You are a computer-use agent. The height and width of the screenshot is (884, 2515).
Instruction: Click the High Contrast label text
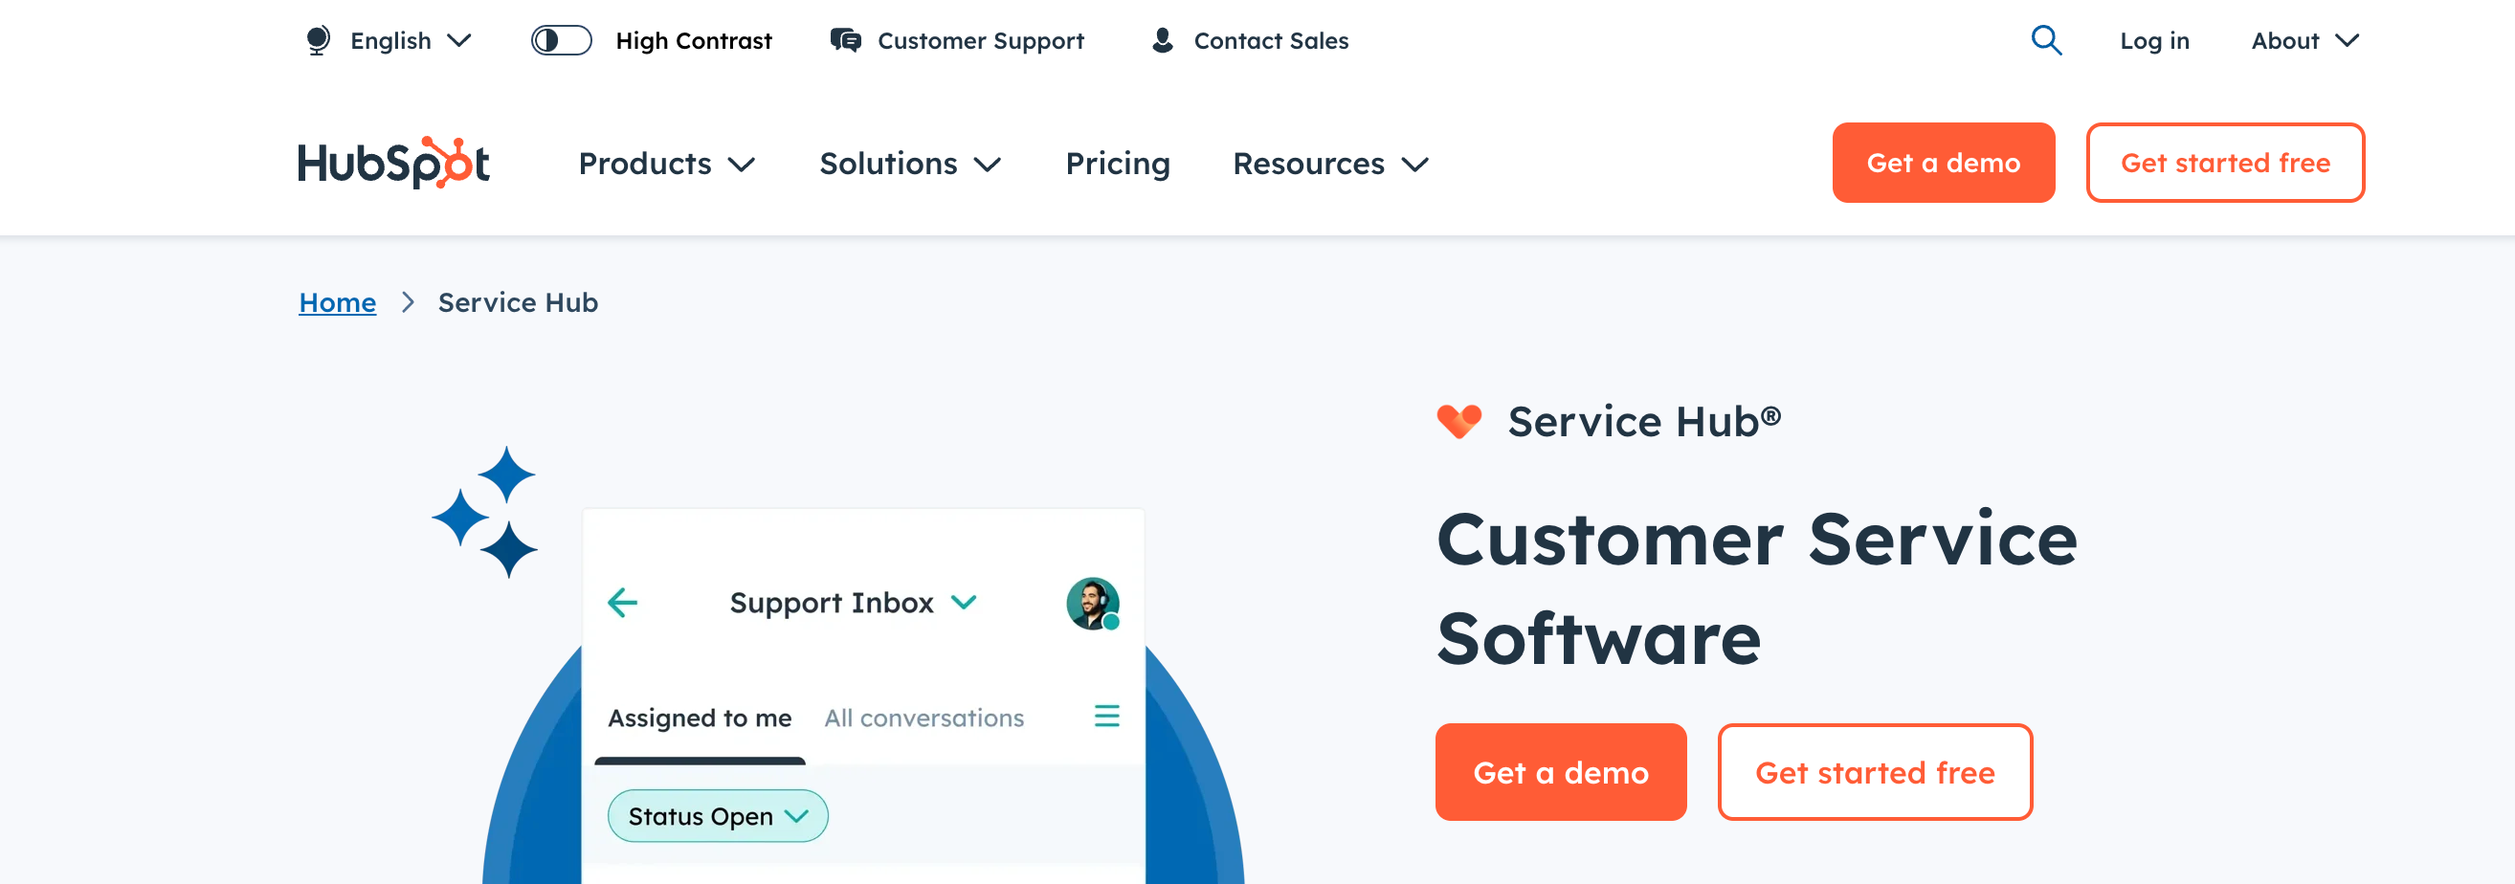tap(693, 41)
